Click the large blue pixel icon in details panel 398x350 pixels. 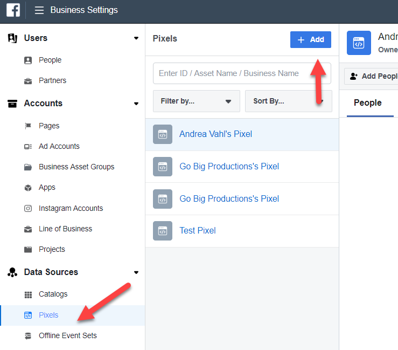359,43
